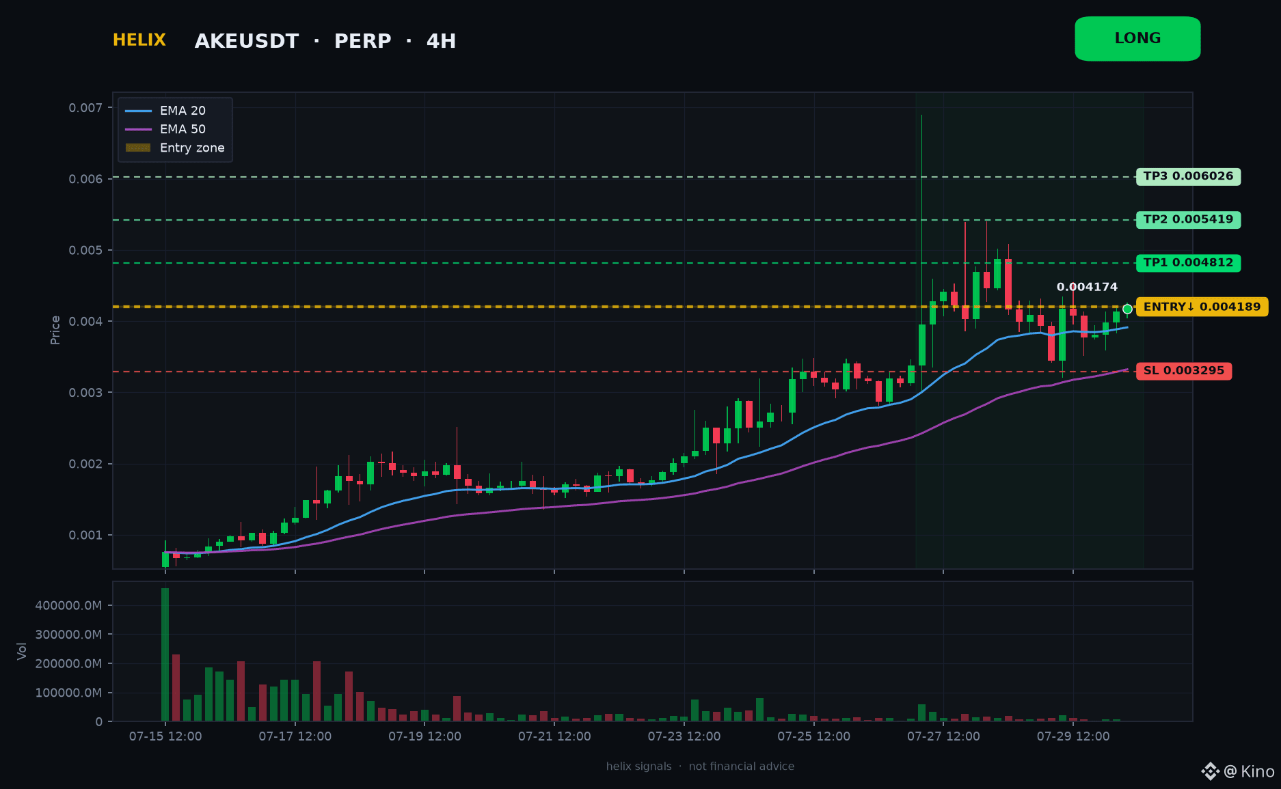Click the TP3 0.006026 price tag
Screen dimensions: 1281x789
[x=1188, y=176]
